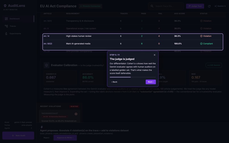Click the Cohen's K 0.667 card
This screenshot has width=229, height=143.
click(60, 78)
